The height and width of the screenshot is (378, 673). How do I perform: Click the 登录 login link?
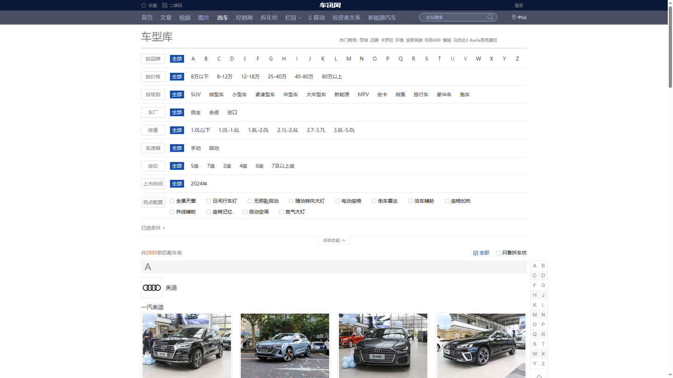tap(519, 6)
